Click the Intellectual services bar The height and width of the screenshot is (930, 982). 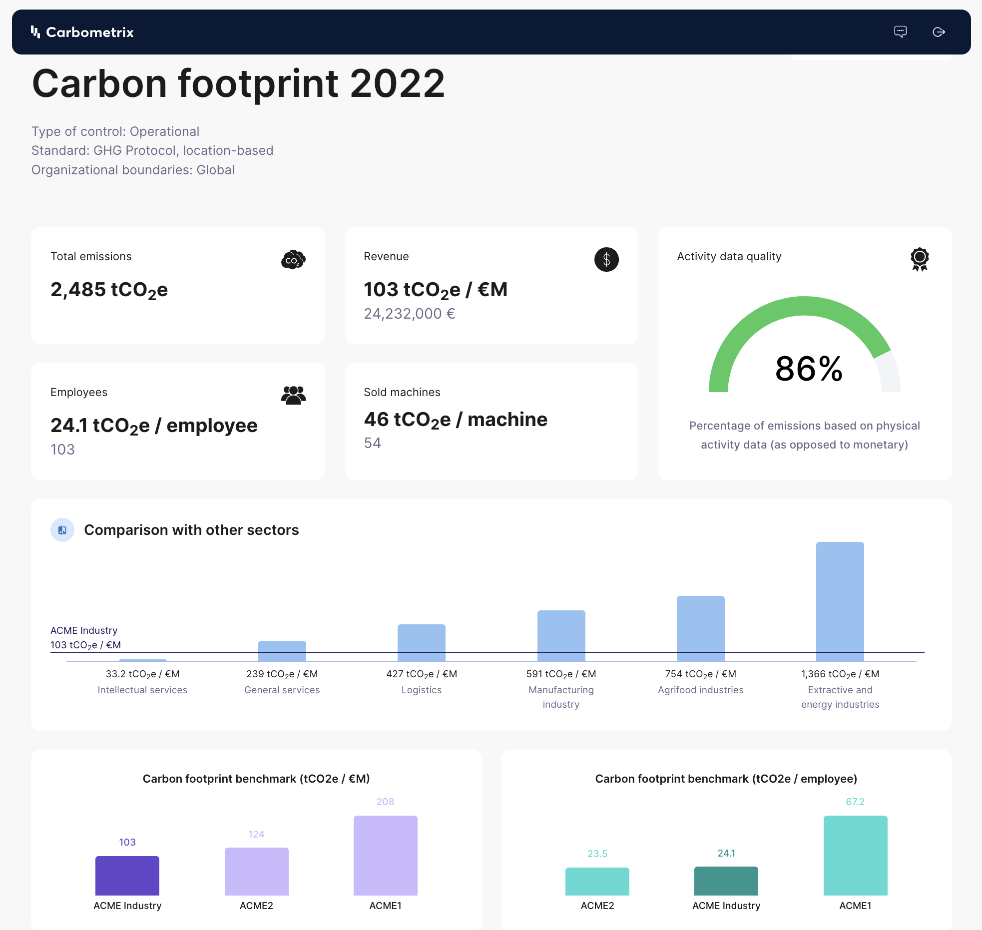(x=143, y=660)
